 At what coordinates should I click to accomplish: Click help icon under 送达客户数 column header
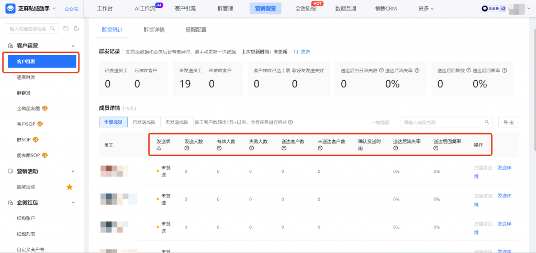[283, 148]
